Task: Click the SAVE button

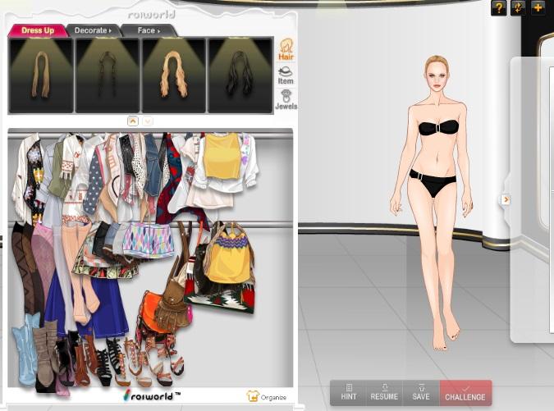Action: pyautogui.click(x=420, y=392)
